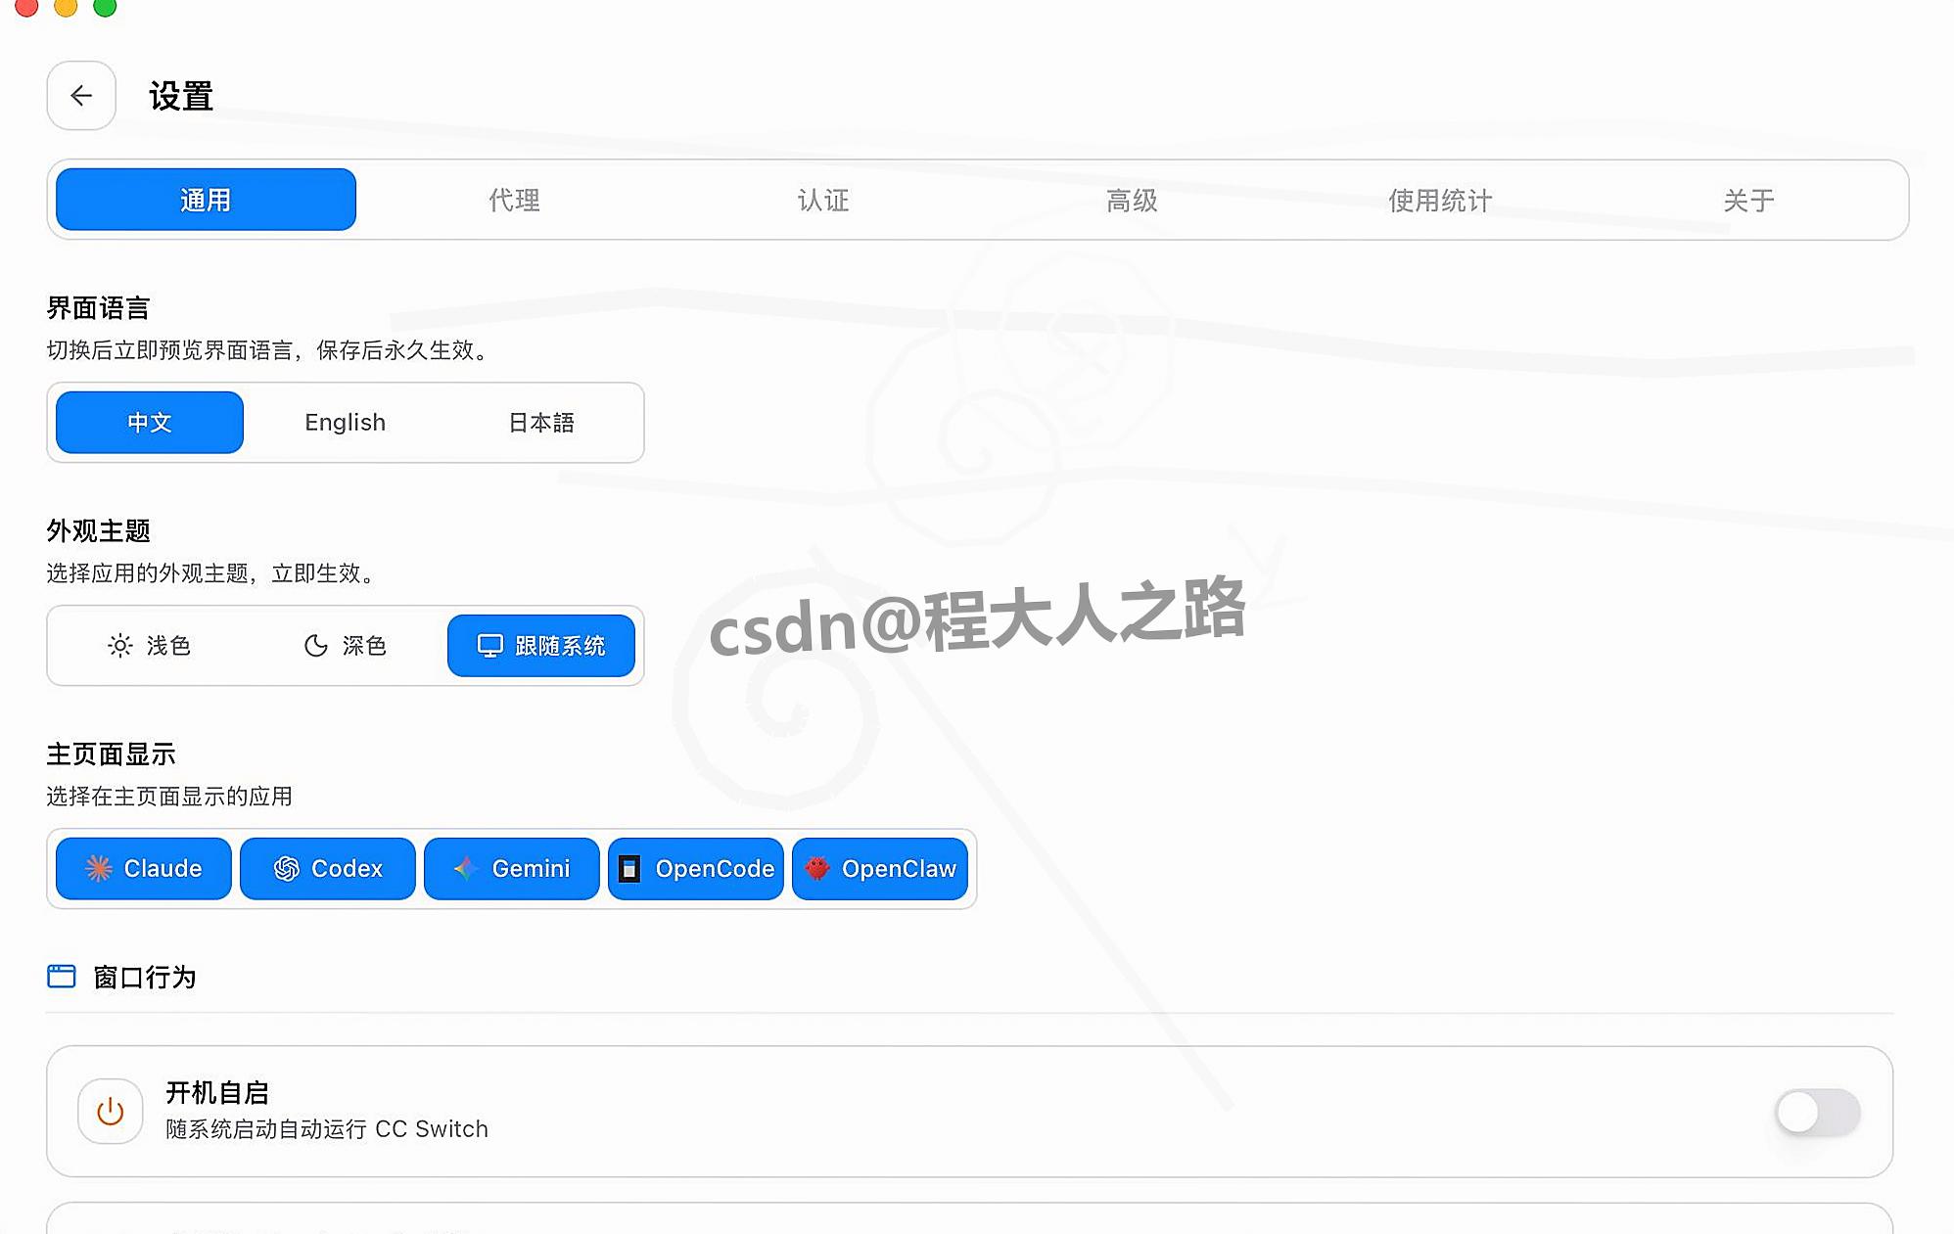This screenshot has width=1954, height=1234.
Task: Select 日本語 interface language
Action: click(541, 423)
